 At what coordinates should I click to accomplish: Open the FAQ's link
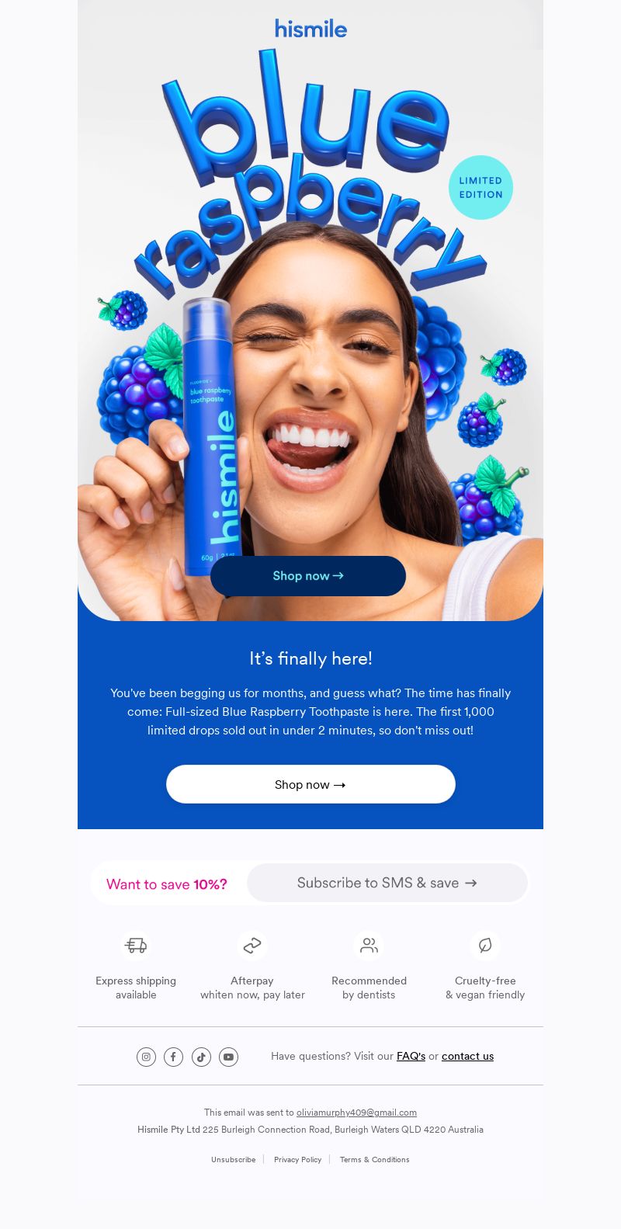[411, 1056]
